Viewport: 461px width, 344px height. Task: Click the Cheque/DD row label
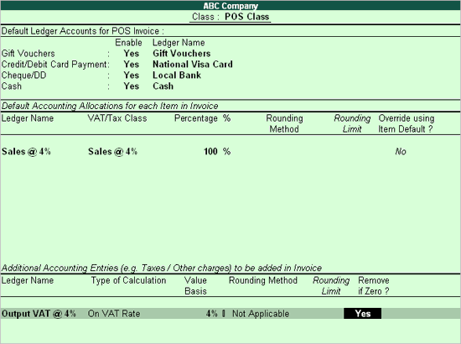(23, 75)
